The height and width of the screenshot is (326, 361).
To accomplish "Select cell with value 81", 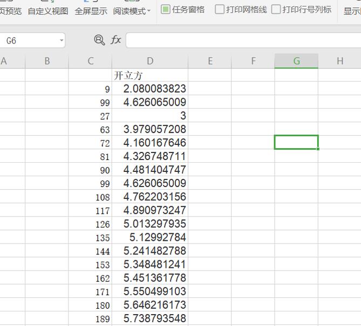I will pos(90,156).
